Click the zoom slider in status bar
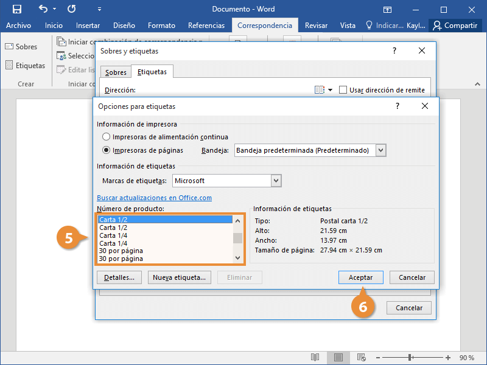This screenshot has height=365, width=487. (410, 358)
